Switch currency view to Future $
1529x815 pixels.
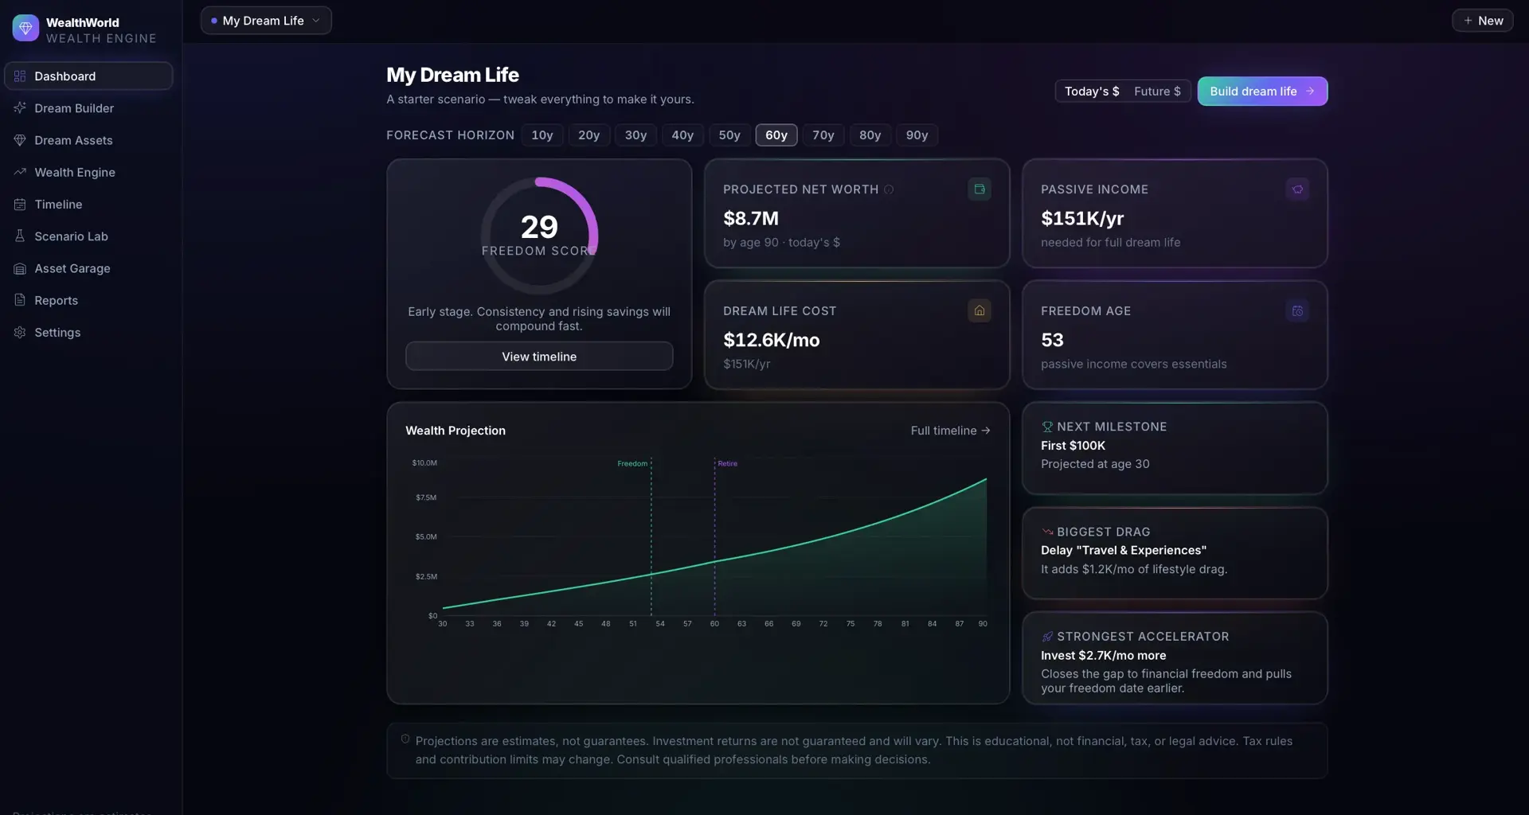click(1157, 92)
